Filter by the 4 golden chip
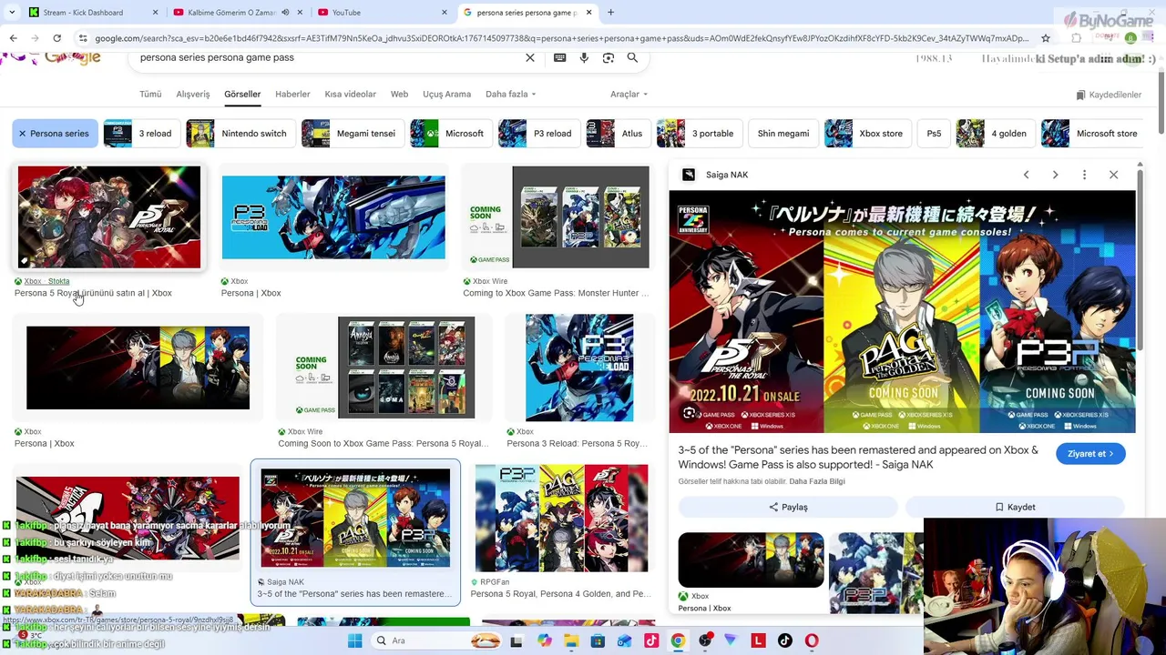Screen dimensions: 1166x655 (x=996, y=134)
